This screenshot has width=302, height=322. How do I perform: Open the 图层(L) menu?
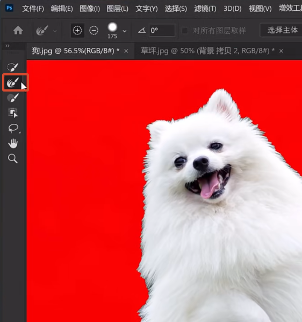point(117,9)
